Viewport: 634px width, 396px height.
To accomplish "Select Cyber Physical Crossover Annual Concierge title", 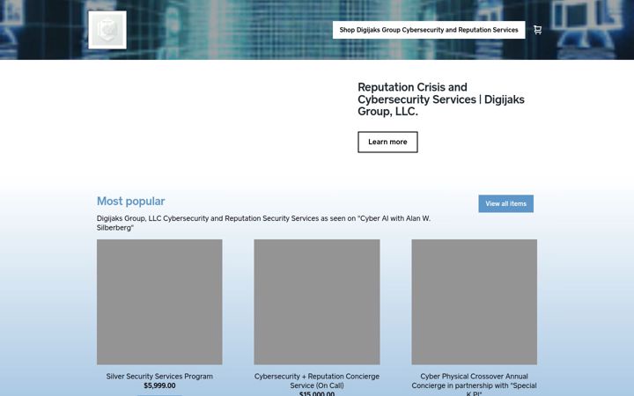I will click(475, 385).
